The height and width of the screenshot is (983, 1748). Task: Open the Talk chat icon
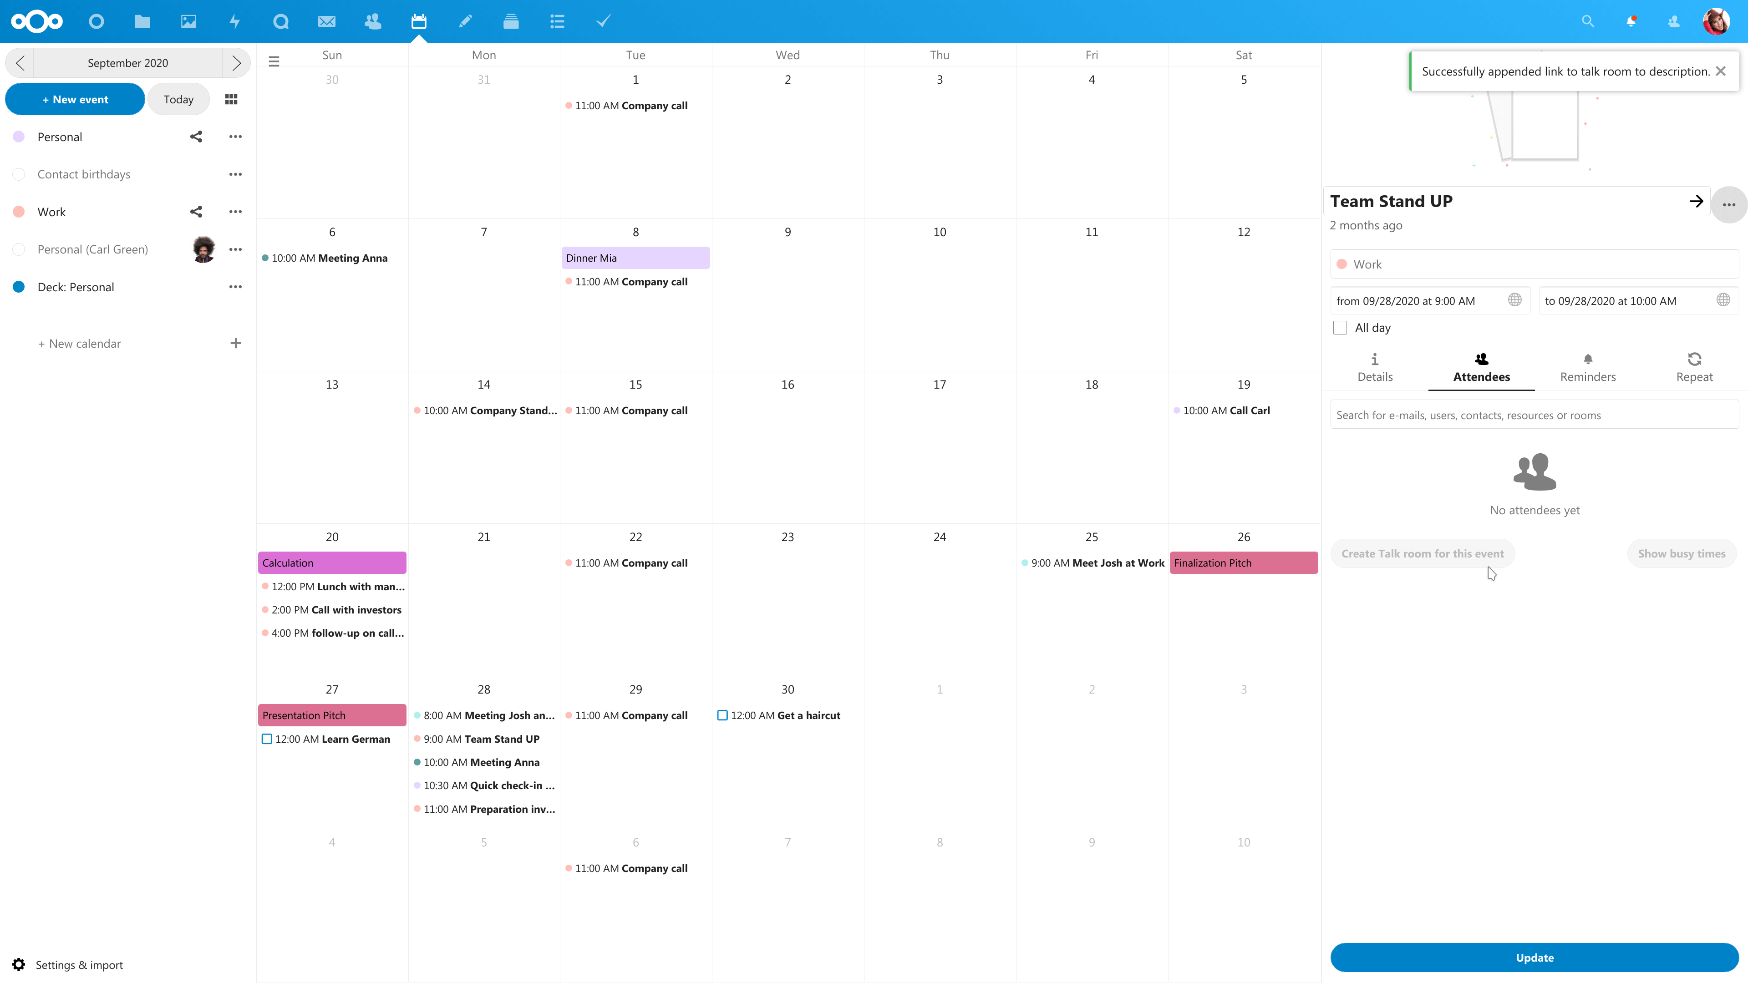[x=281, y=21]
